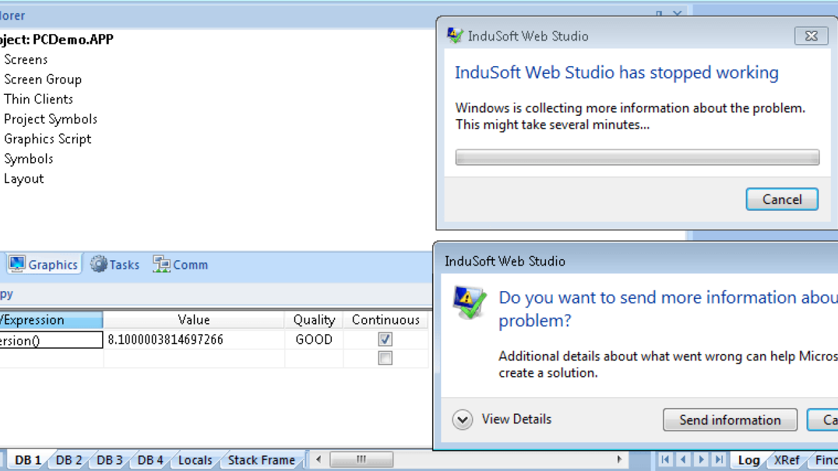Select the PCDemo.APP project root
Screen dimensions: 838x471
pyautogui.click(x=56, y=39)
